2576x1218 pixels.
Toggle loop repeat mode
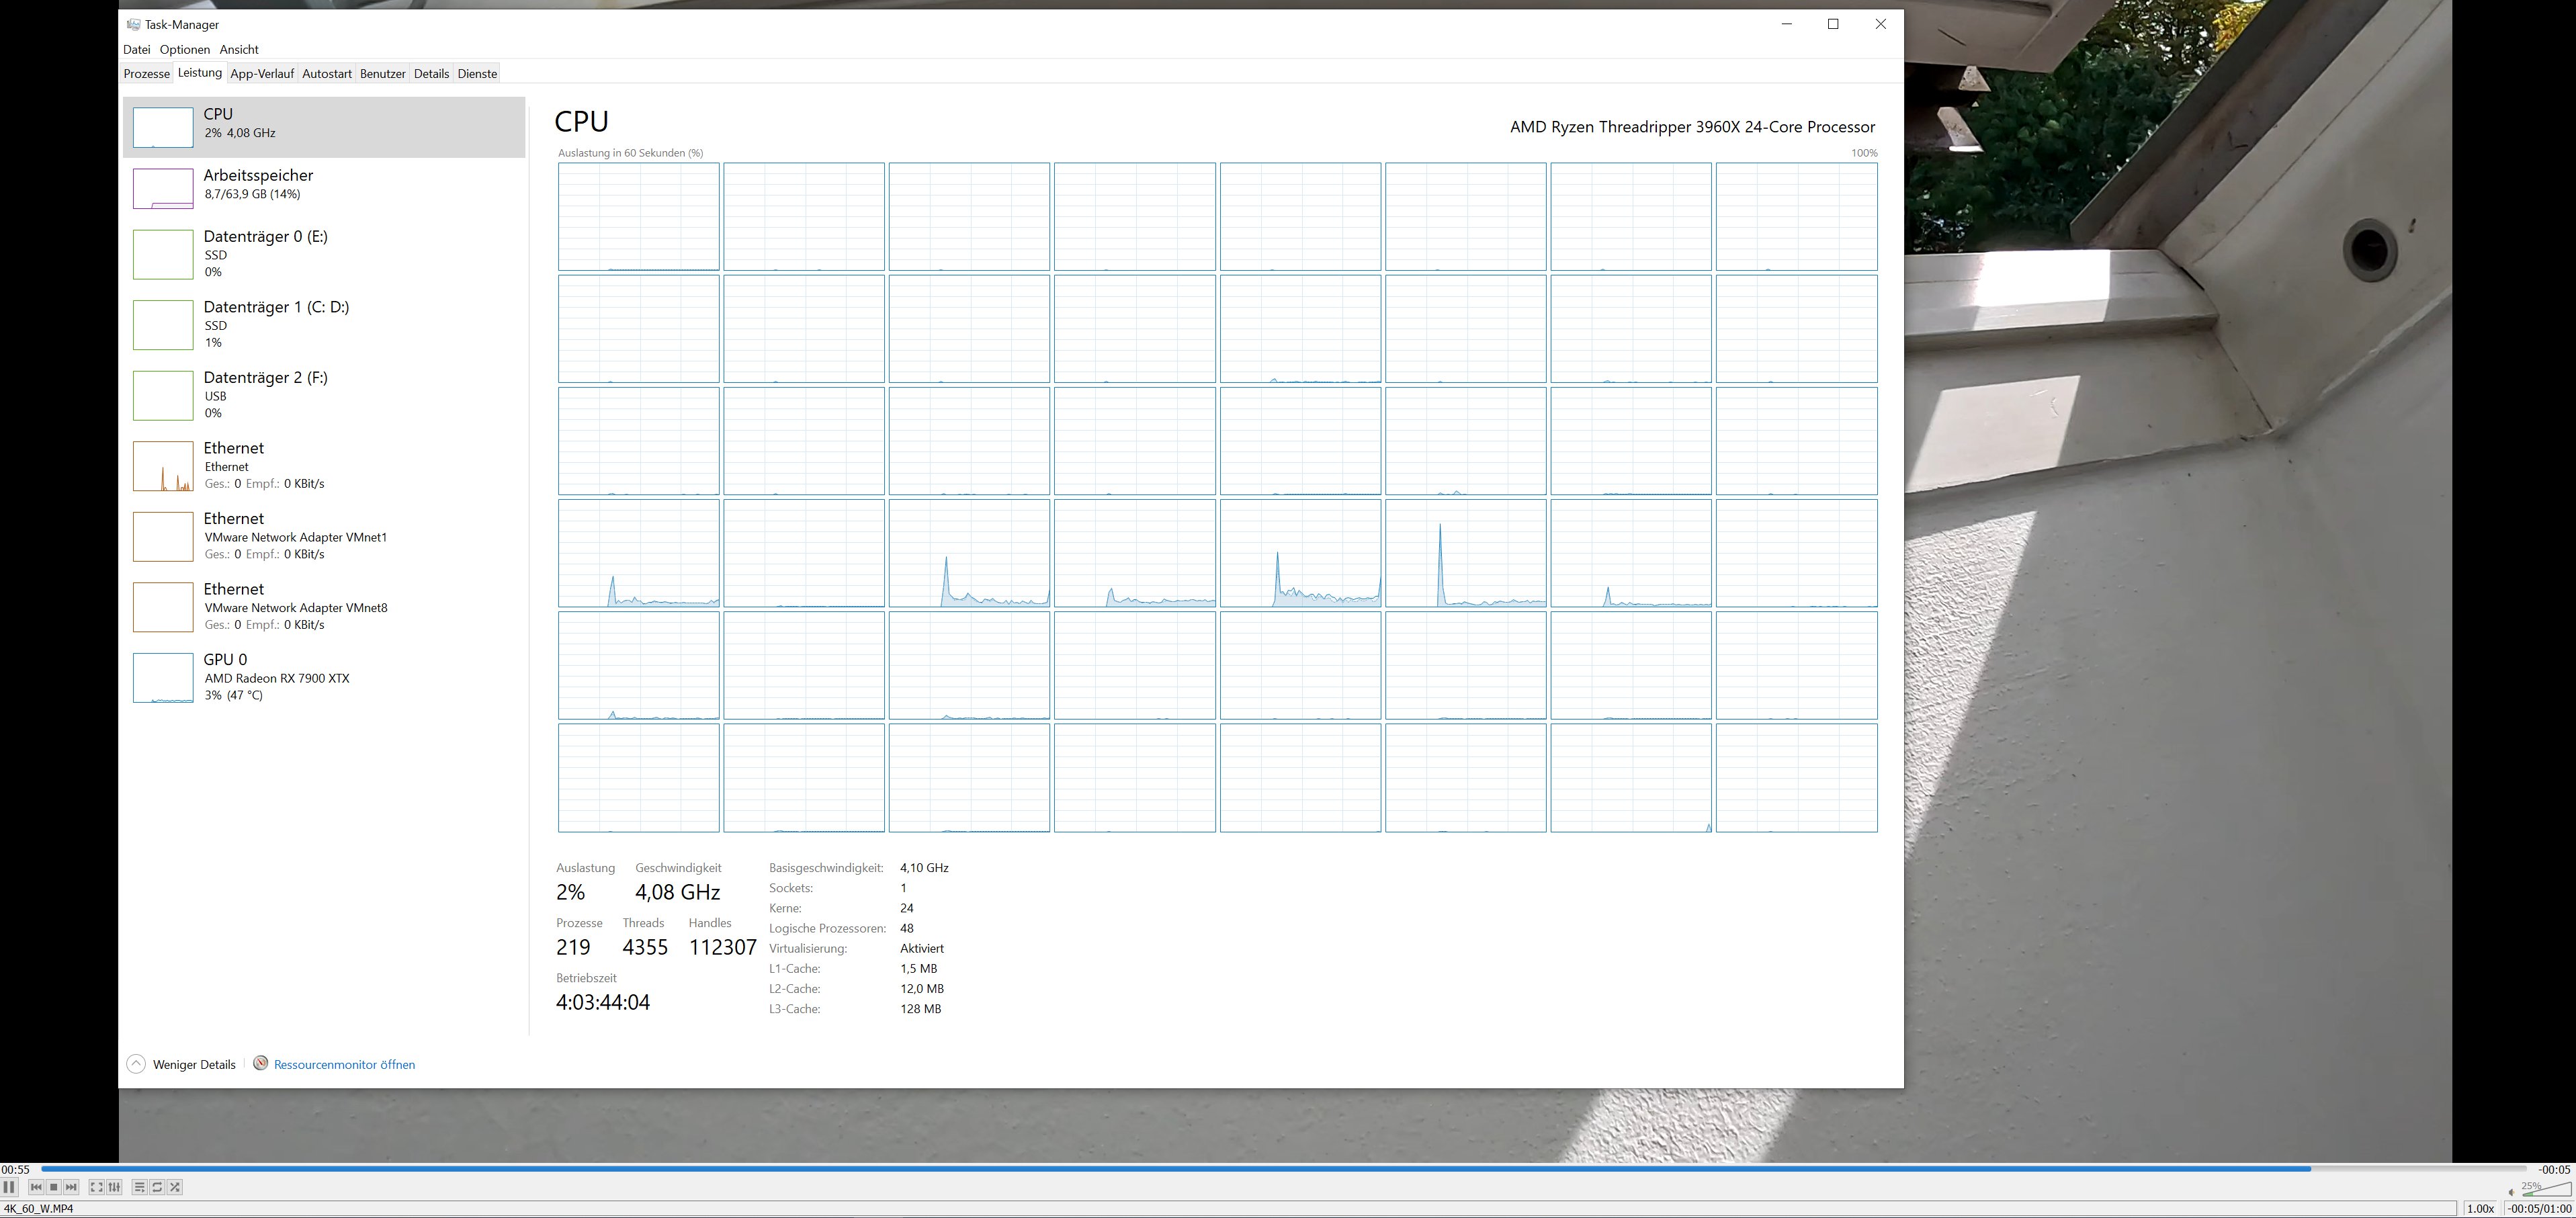pyautogui.click(x=157, y=1187)
